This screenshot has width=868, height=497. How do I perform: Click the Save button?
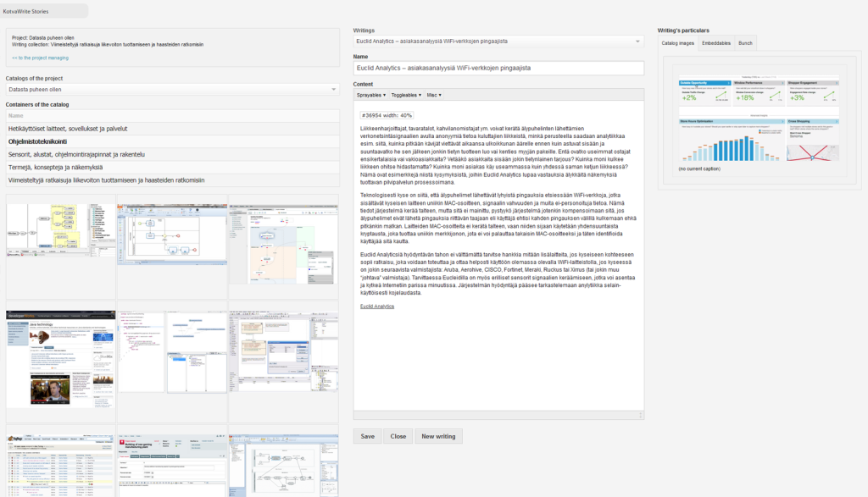click(x=368, y=436)
